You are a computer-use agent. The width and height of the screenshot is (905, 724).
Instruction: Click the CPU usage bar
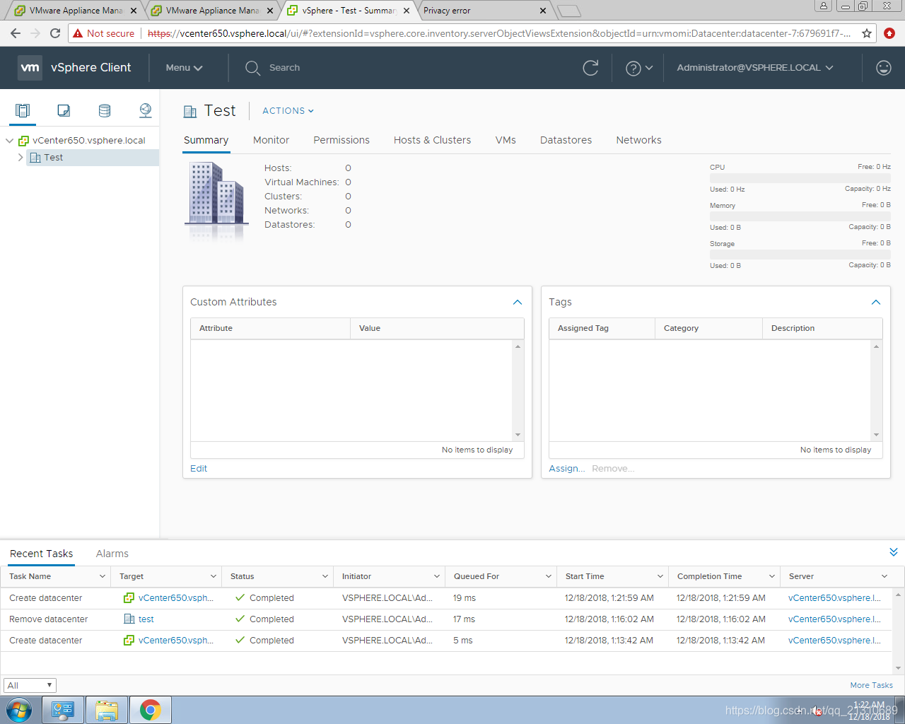800,178
